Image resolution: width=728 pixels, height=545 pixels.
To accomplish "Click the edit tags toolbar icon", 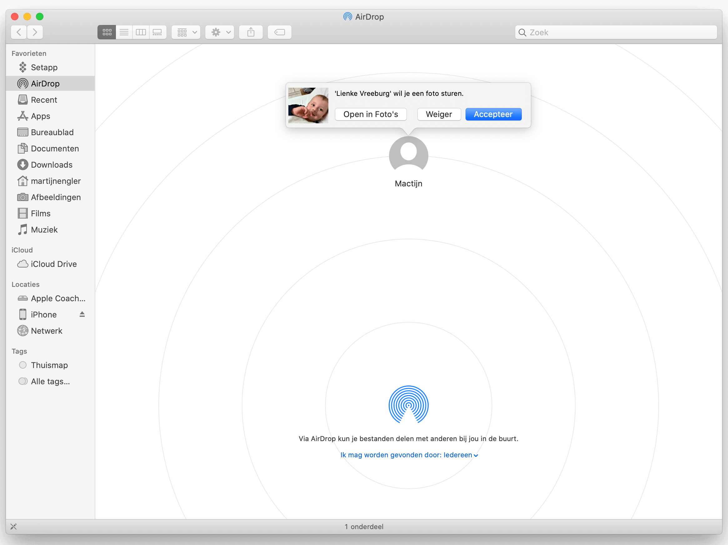I will 279,32.
